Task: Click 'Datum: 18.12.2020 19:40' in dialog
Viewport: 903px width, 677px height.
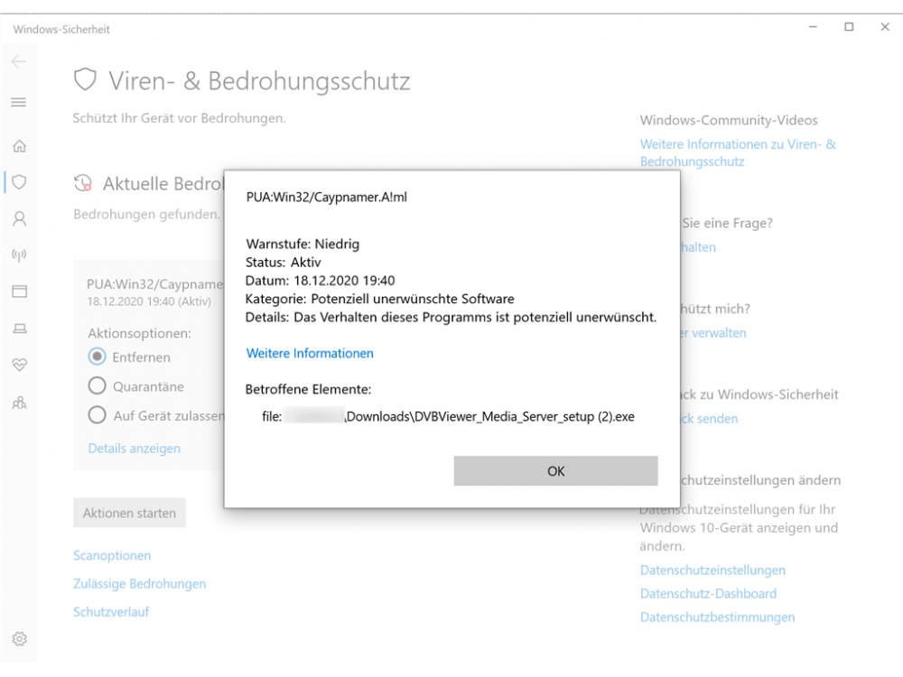Action: (x=321, y=281)
